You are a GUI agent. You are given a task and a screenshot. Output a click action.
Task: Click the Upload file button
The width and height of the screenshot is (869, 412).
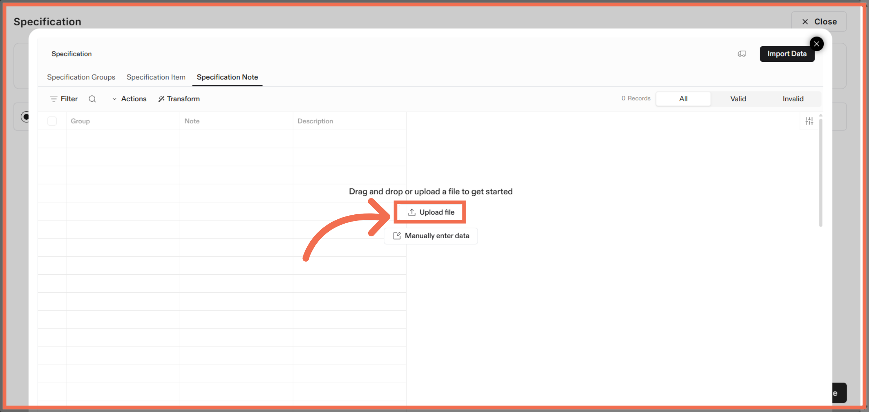pos(430,212)
